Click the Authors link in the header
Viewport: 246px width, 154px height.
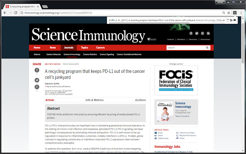[171, 39]
